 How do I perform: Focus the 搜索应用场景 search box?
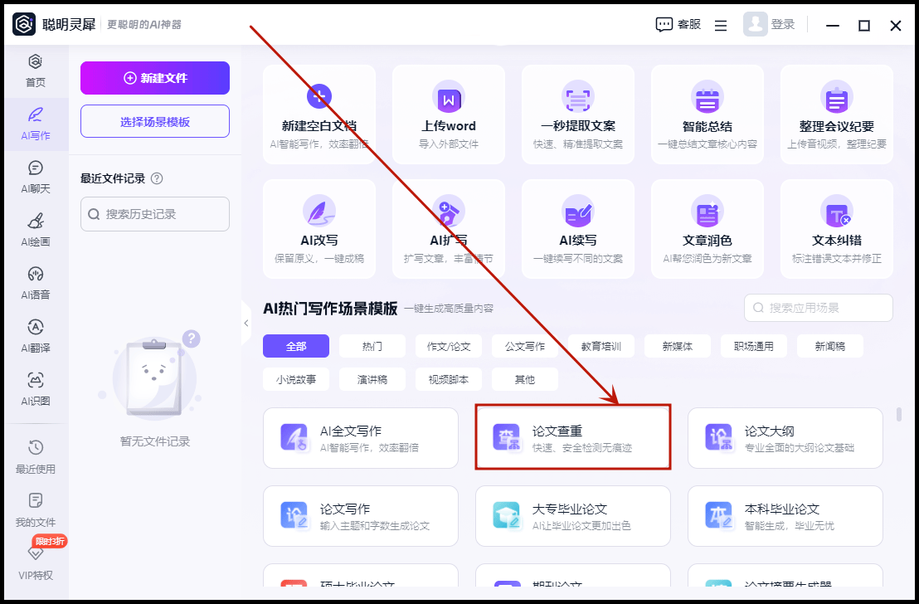819,308
